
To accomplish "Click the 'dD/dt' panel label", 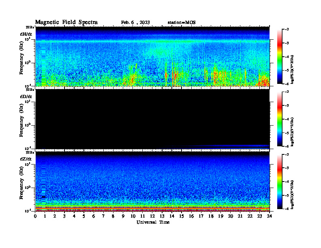I will click(x=26, y=96).
